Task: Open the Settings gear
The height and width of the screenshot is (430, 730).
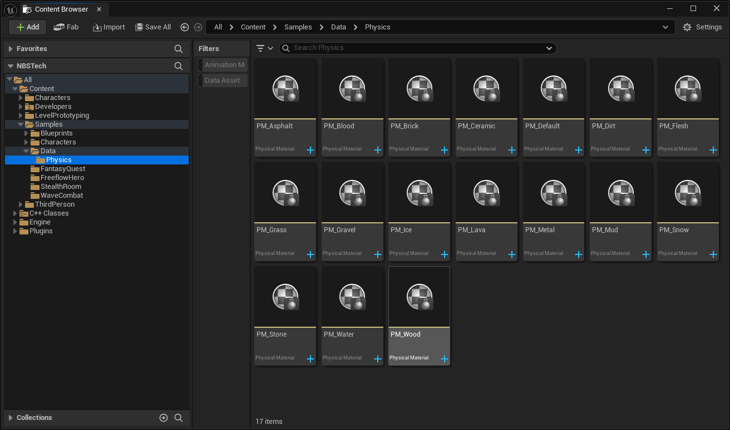Action: coord(687,27)
